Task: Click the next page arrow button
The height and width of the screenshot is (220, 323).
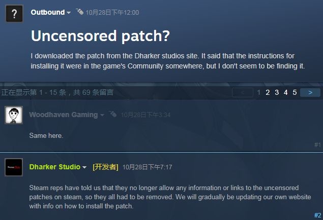Action: point(310,92)
